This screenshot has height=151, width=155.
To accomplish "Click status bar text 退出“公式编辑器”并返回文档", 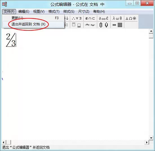I will click(26, 147).
